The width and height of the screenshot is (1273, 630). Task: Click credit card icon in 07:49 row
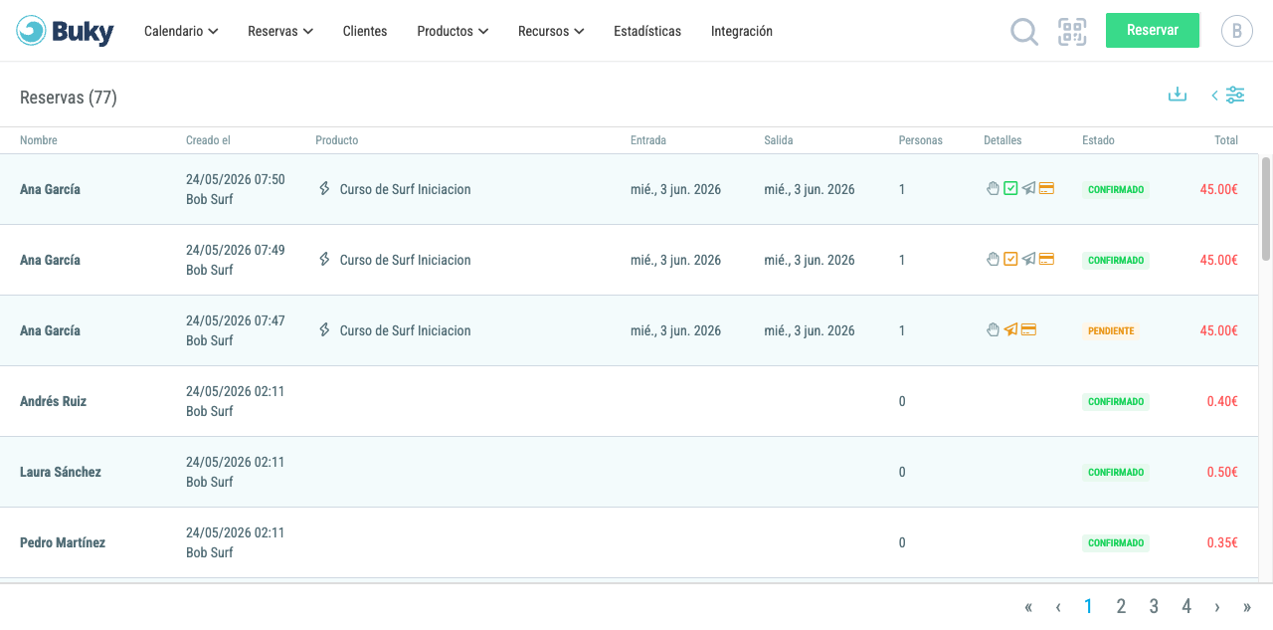[x=1046, y=259]
